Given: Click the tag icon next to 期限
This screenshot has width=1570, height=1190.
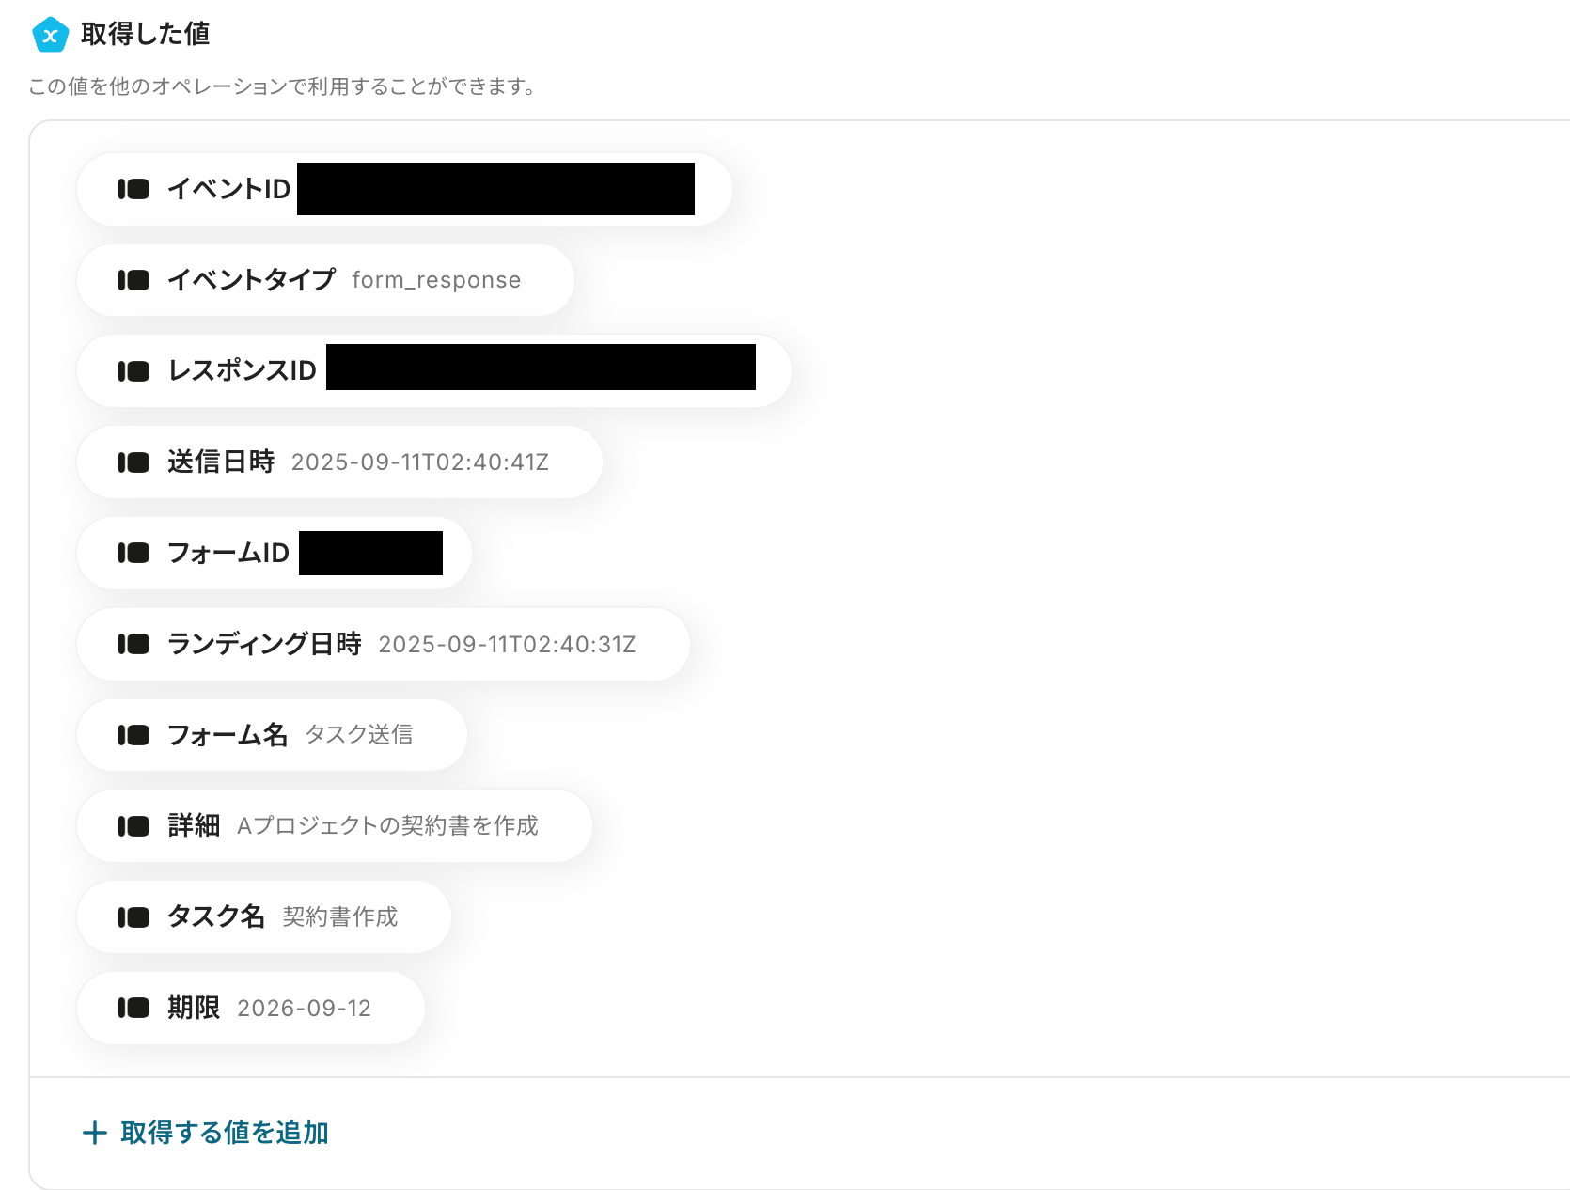Looking at the screenshot, I should coord(133,1008).
